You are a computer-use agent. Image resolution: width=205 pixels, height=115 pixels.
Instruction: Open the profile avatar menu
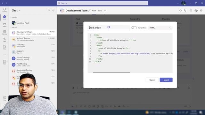click(184, 3)
